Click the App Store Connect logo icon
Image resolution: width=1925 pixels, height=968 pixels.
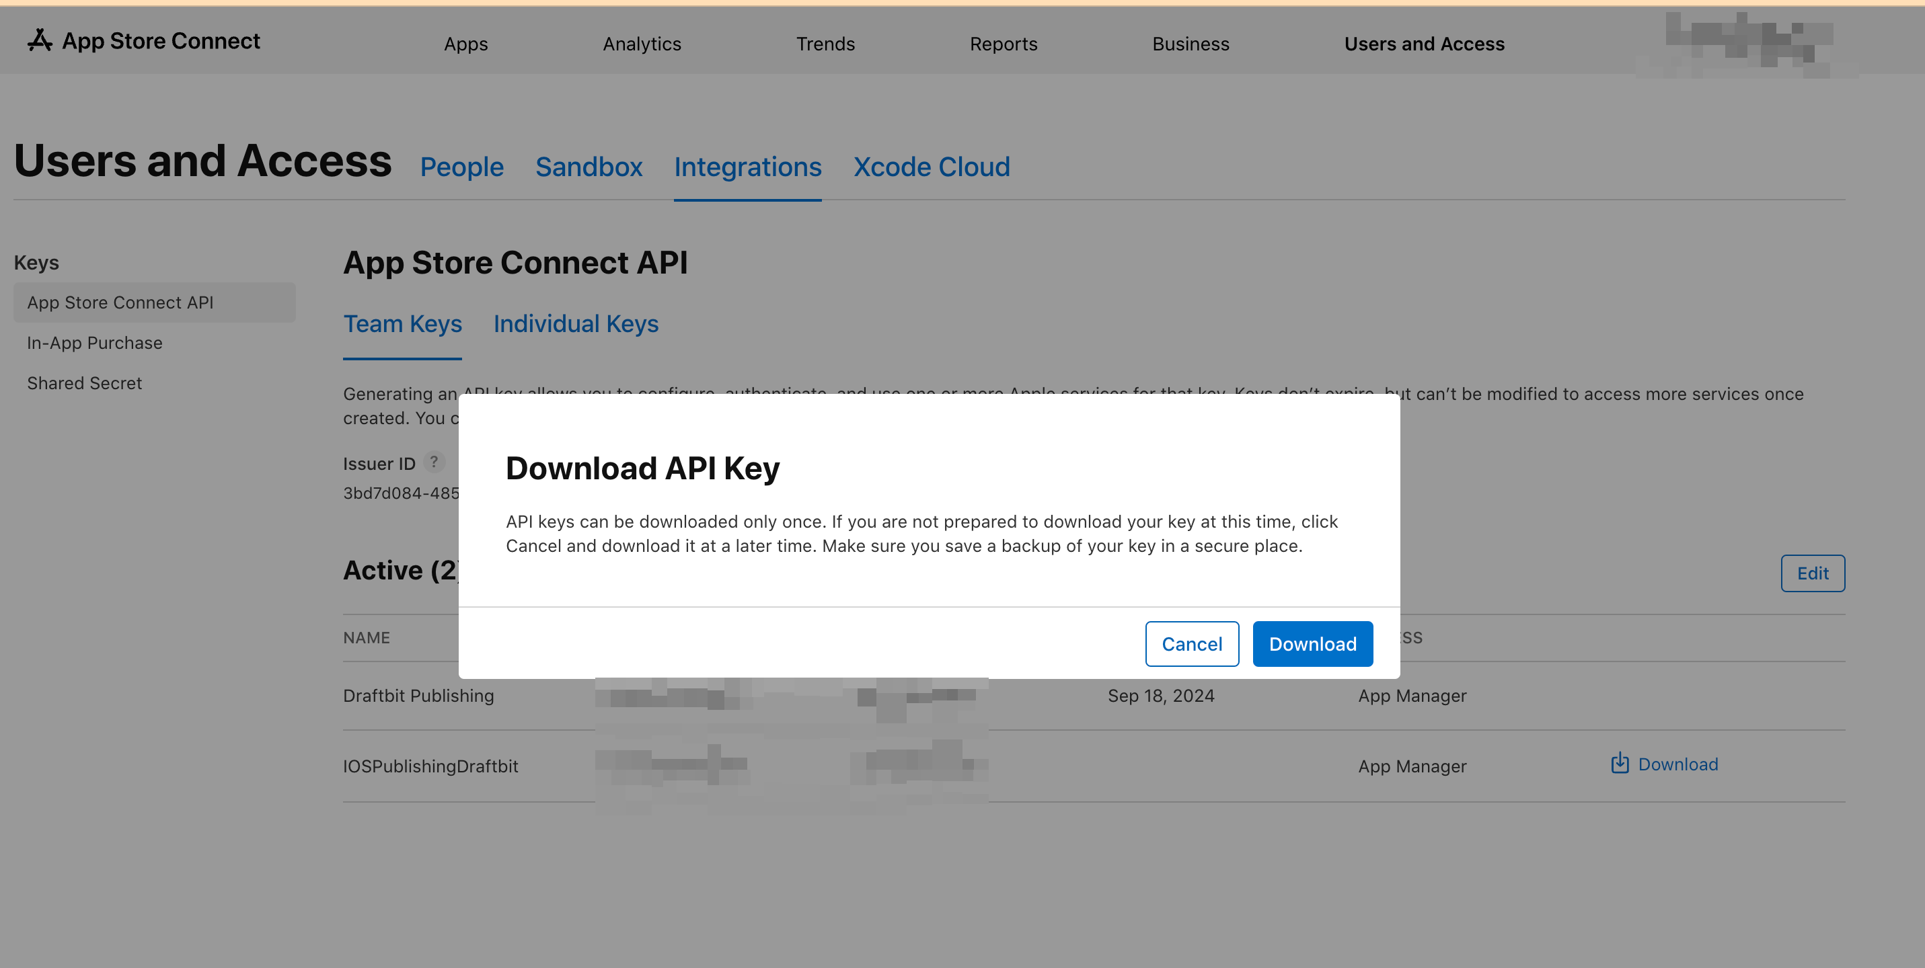tap(40, 40)
